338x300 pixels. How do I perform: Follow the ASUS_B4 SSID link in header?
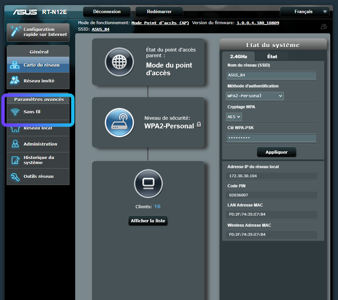point(100,29)
